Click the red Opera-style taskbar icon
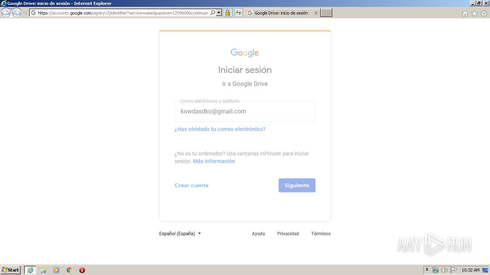 point(82,270)
